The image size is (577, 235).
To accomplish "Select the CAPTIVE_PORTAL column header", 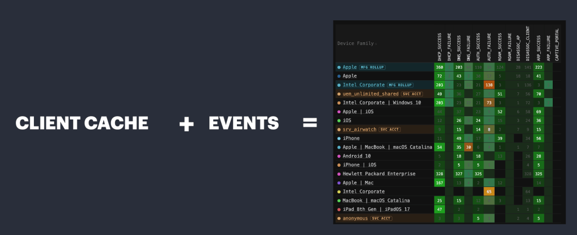I will click(x=557, y=45).
